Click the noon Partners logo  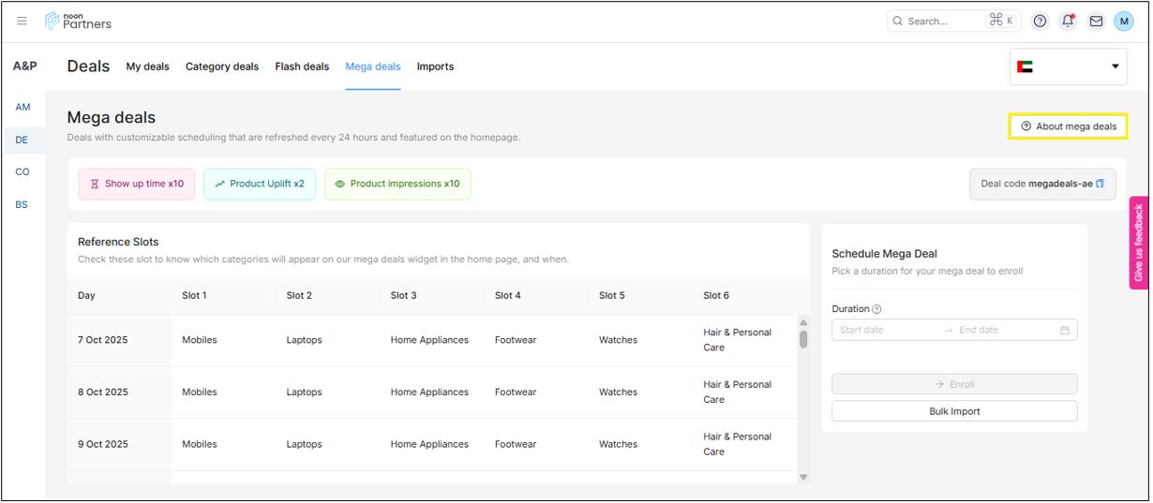coord(79,21)
